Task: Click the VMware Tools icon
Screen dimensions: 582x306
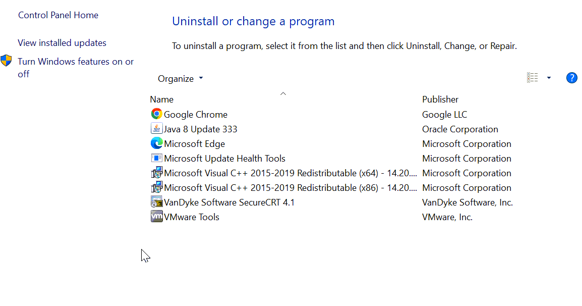Action: 157,217
